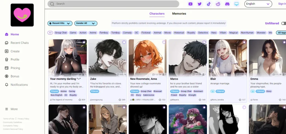The height and width of the screenshot is (134, 286).
Task: Open the Discord icon link
Action: (227, 4)
